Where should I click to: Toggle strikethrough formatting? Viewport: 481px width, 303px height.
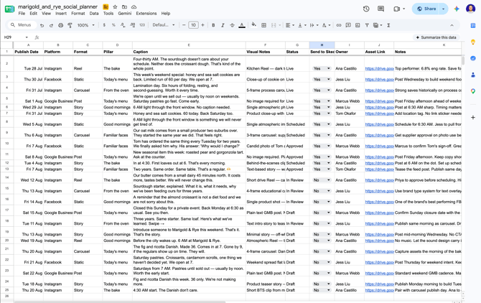click(x=232, y=25)
